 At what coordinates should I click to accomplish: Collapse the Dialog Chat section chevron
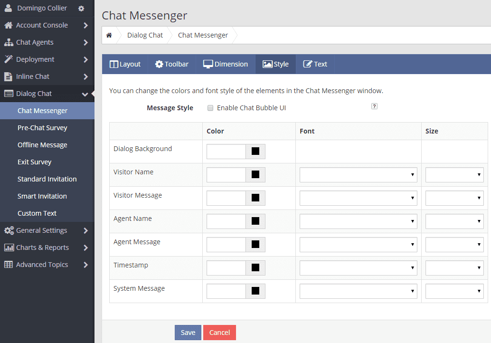(85, 93)
